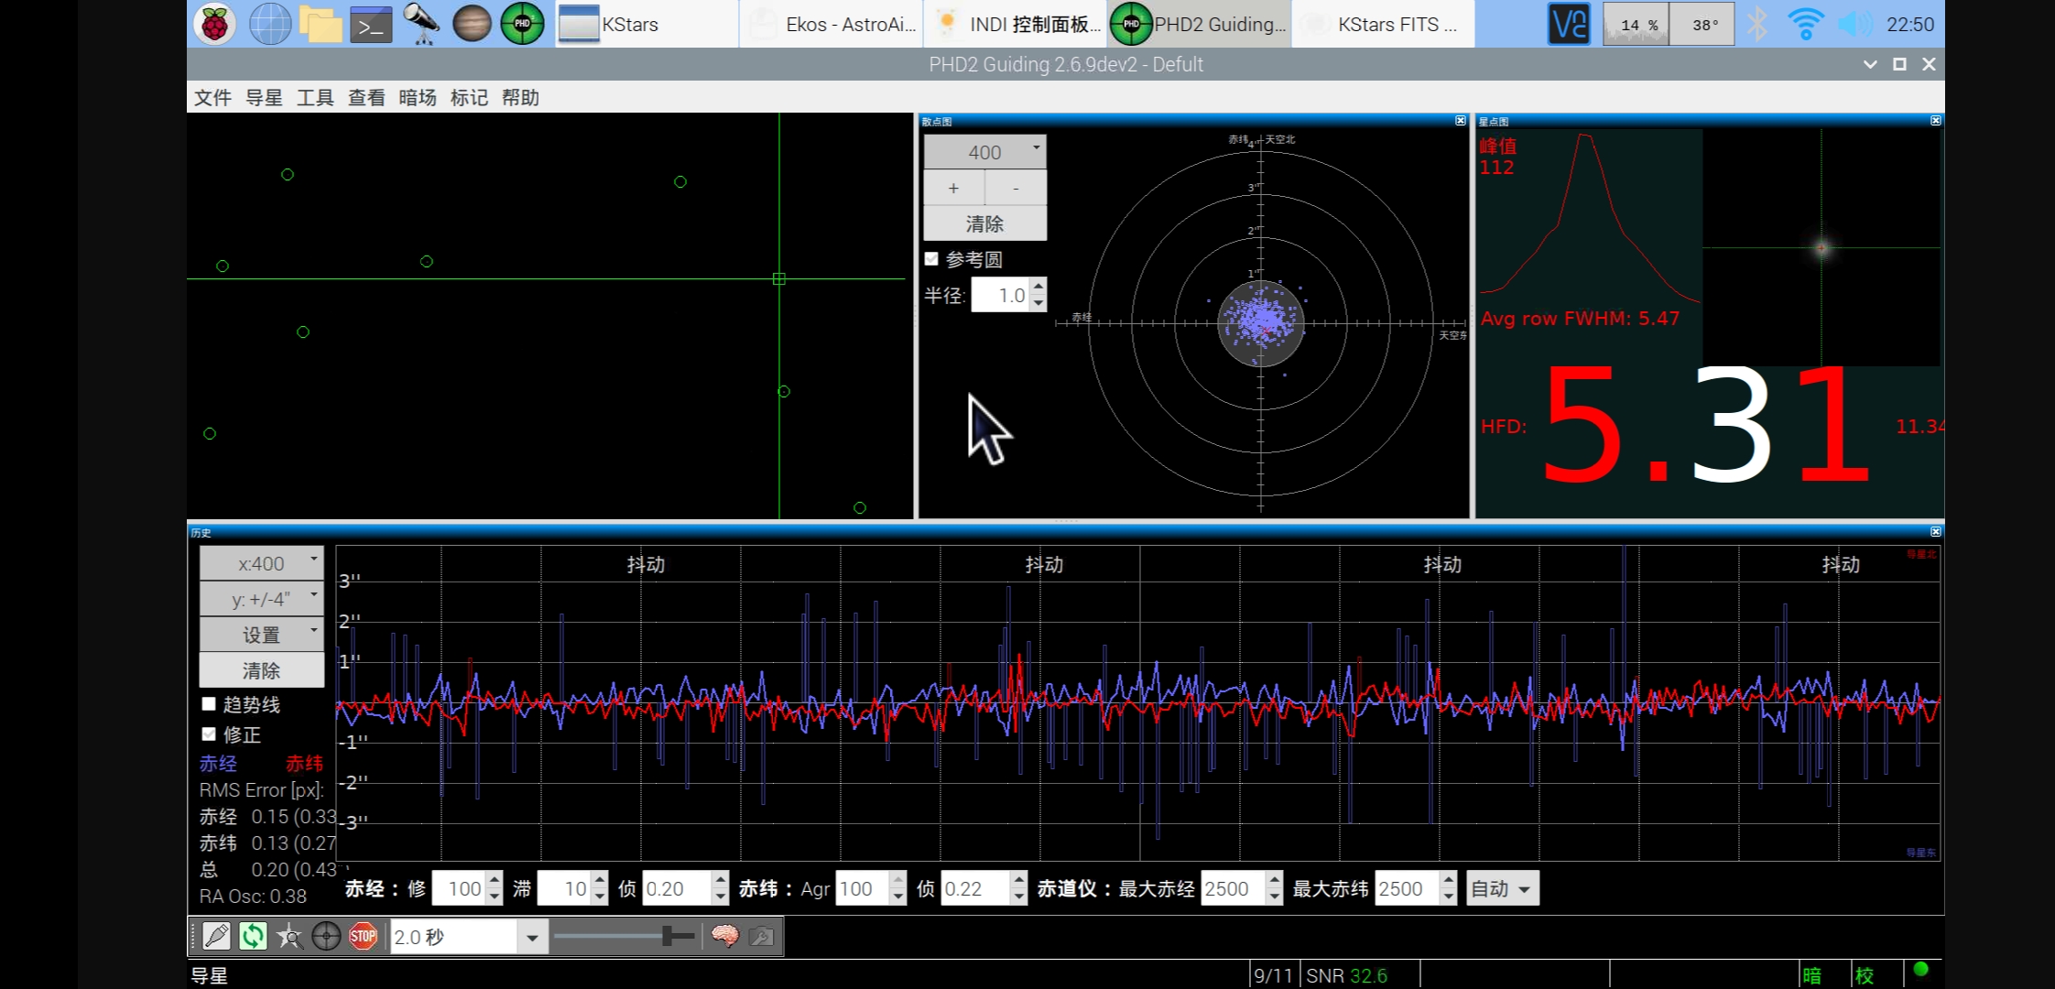Click scatter plot zoom out - button
2055x989 pixels.
tap(1016, 188)
